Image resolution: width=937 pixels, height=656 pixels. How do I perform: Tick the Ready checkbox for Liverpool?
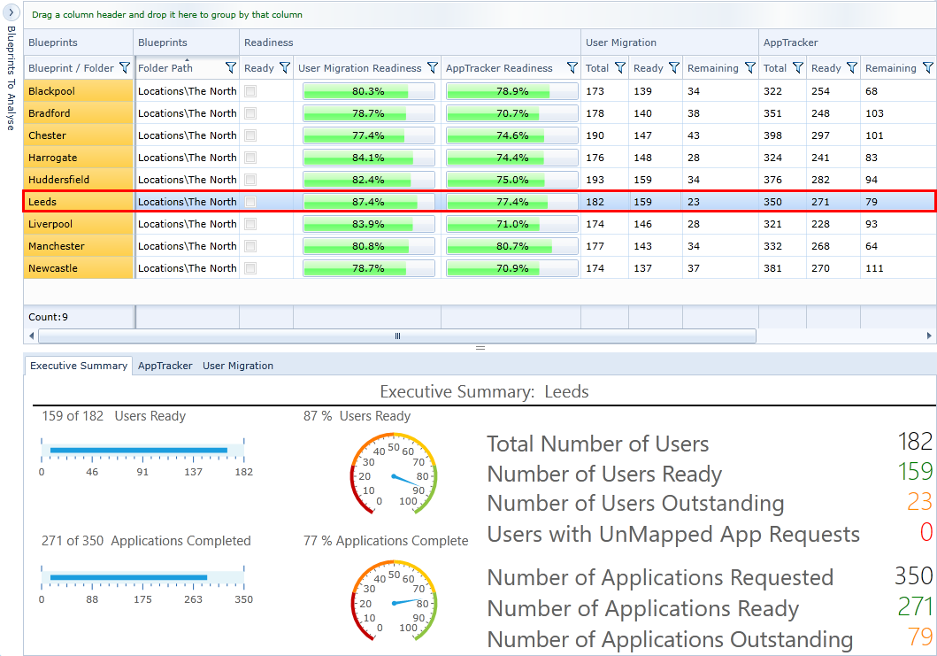click(250, 224)
